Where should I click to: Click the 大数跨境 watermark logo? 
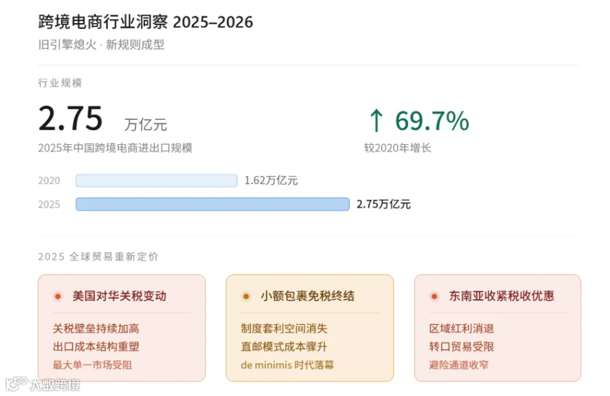43,384
